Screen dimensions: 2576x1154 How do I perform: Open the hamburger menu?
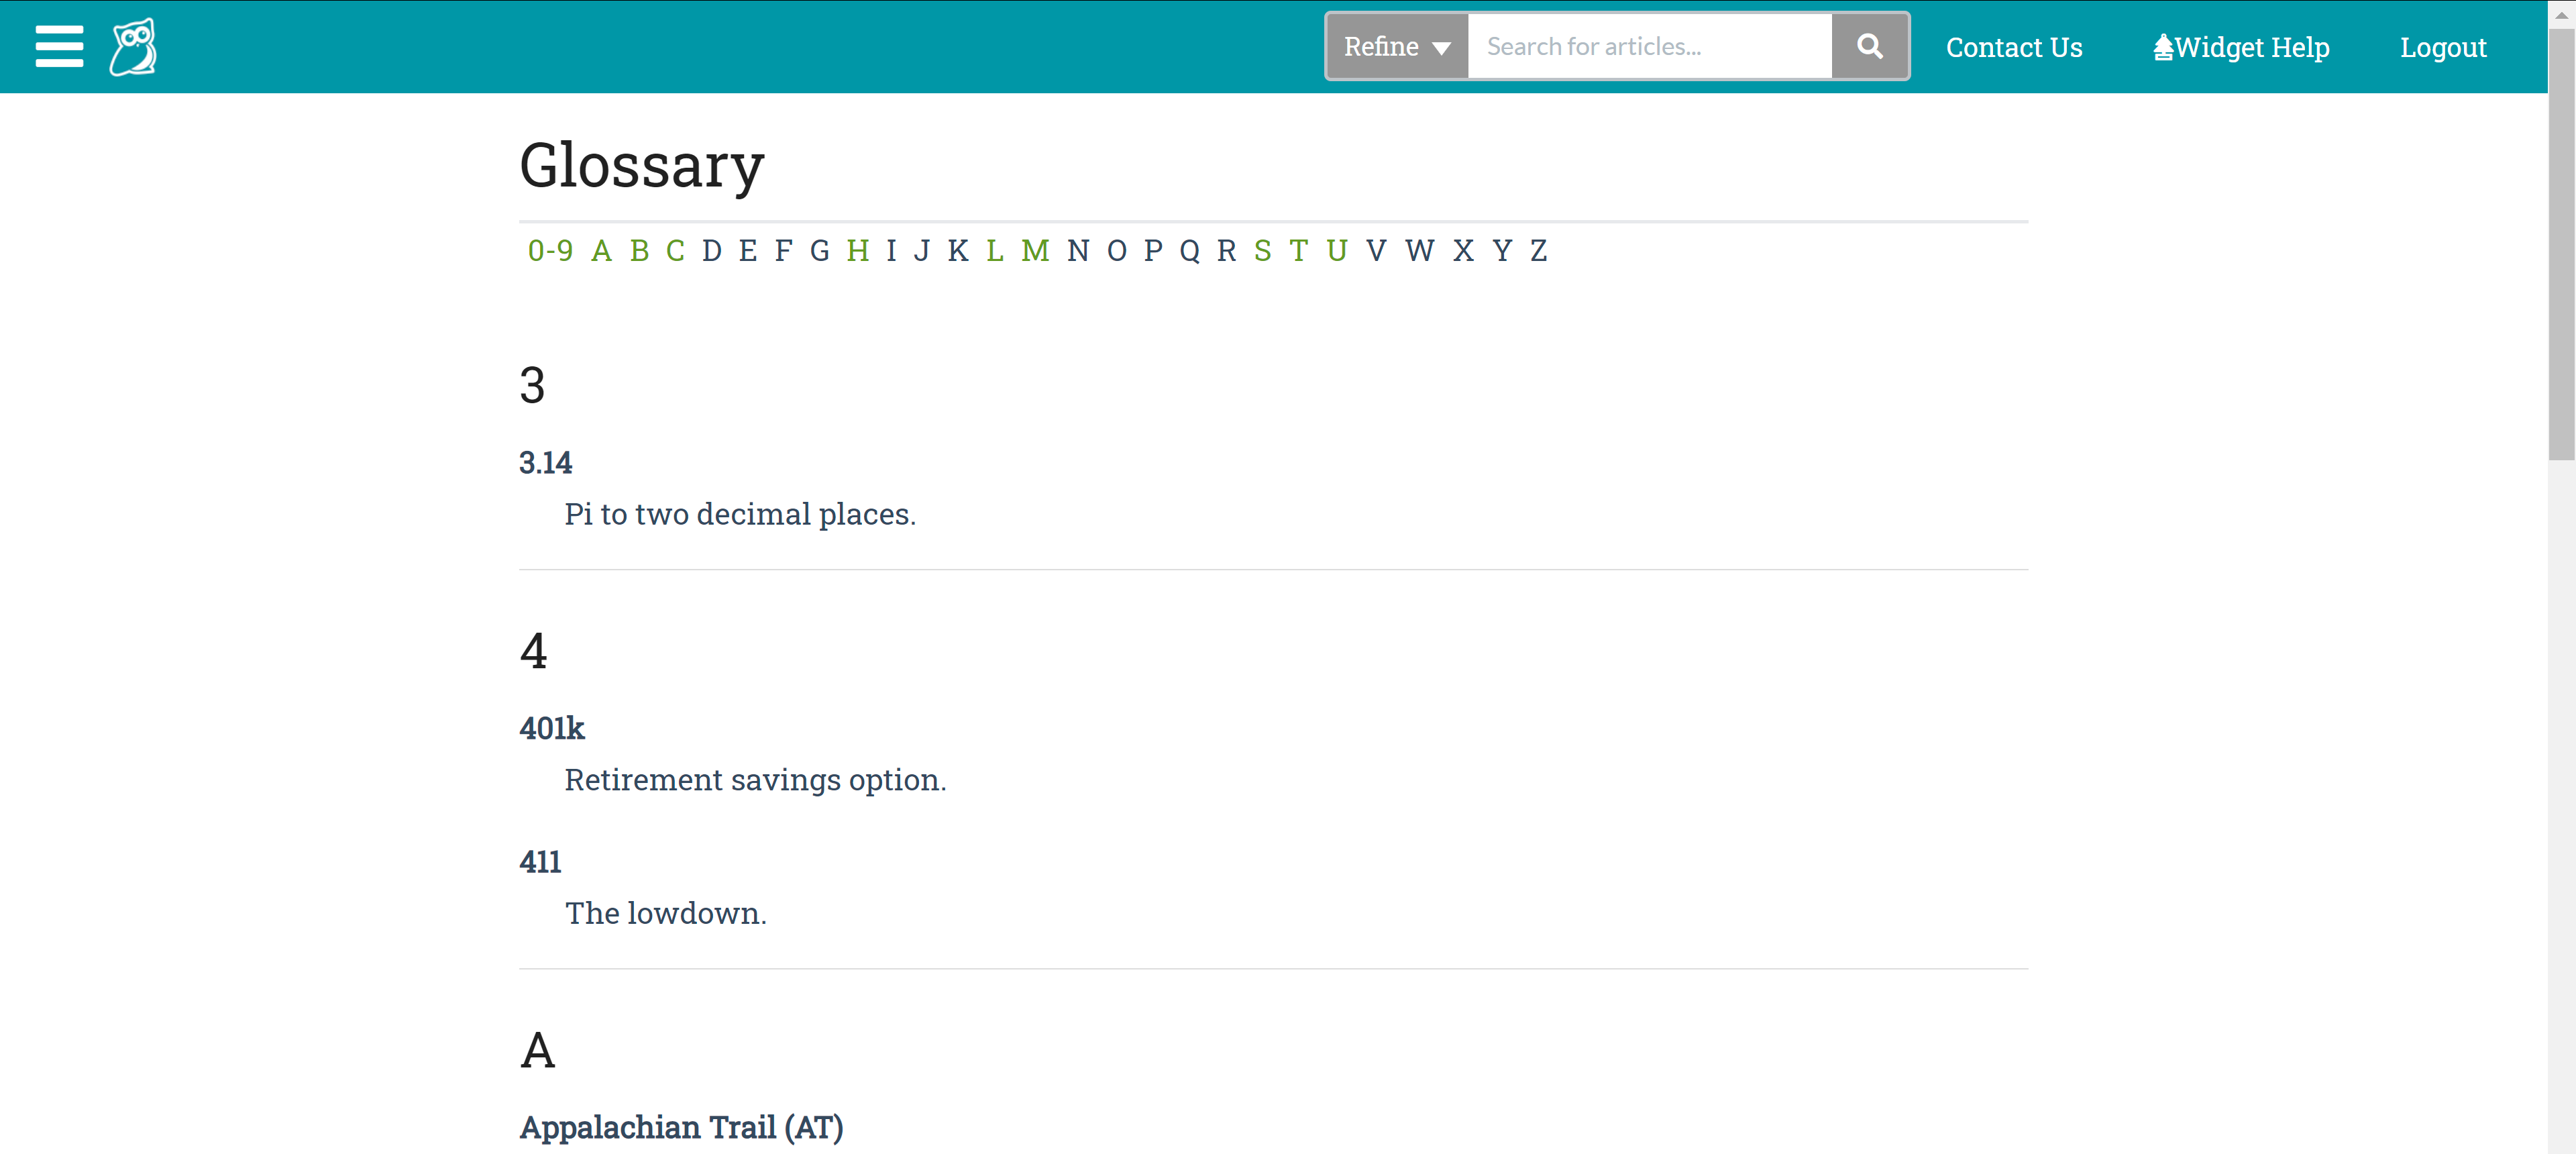pyautogui.click(x=59, y=47)
